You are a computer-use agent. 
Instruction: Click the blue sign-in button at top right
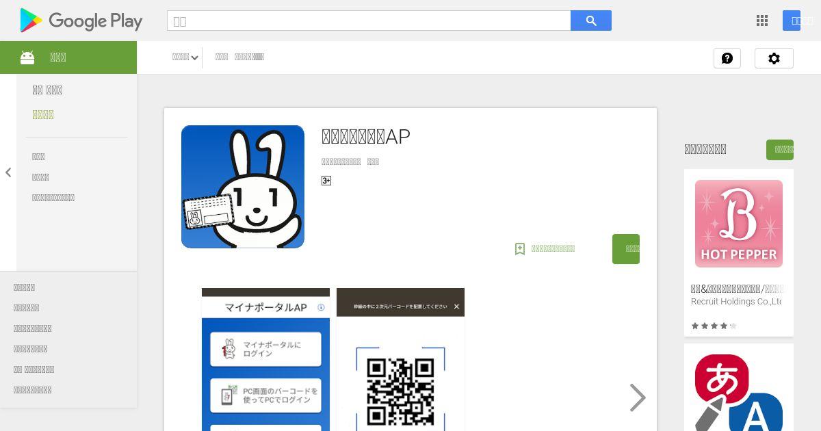point(792,21)
